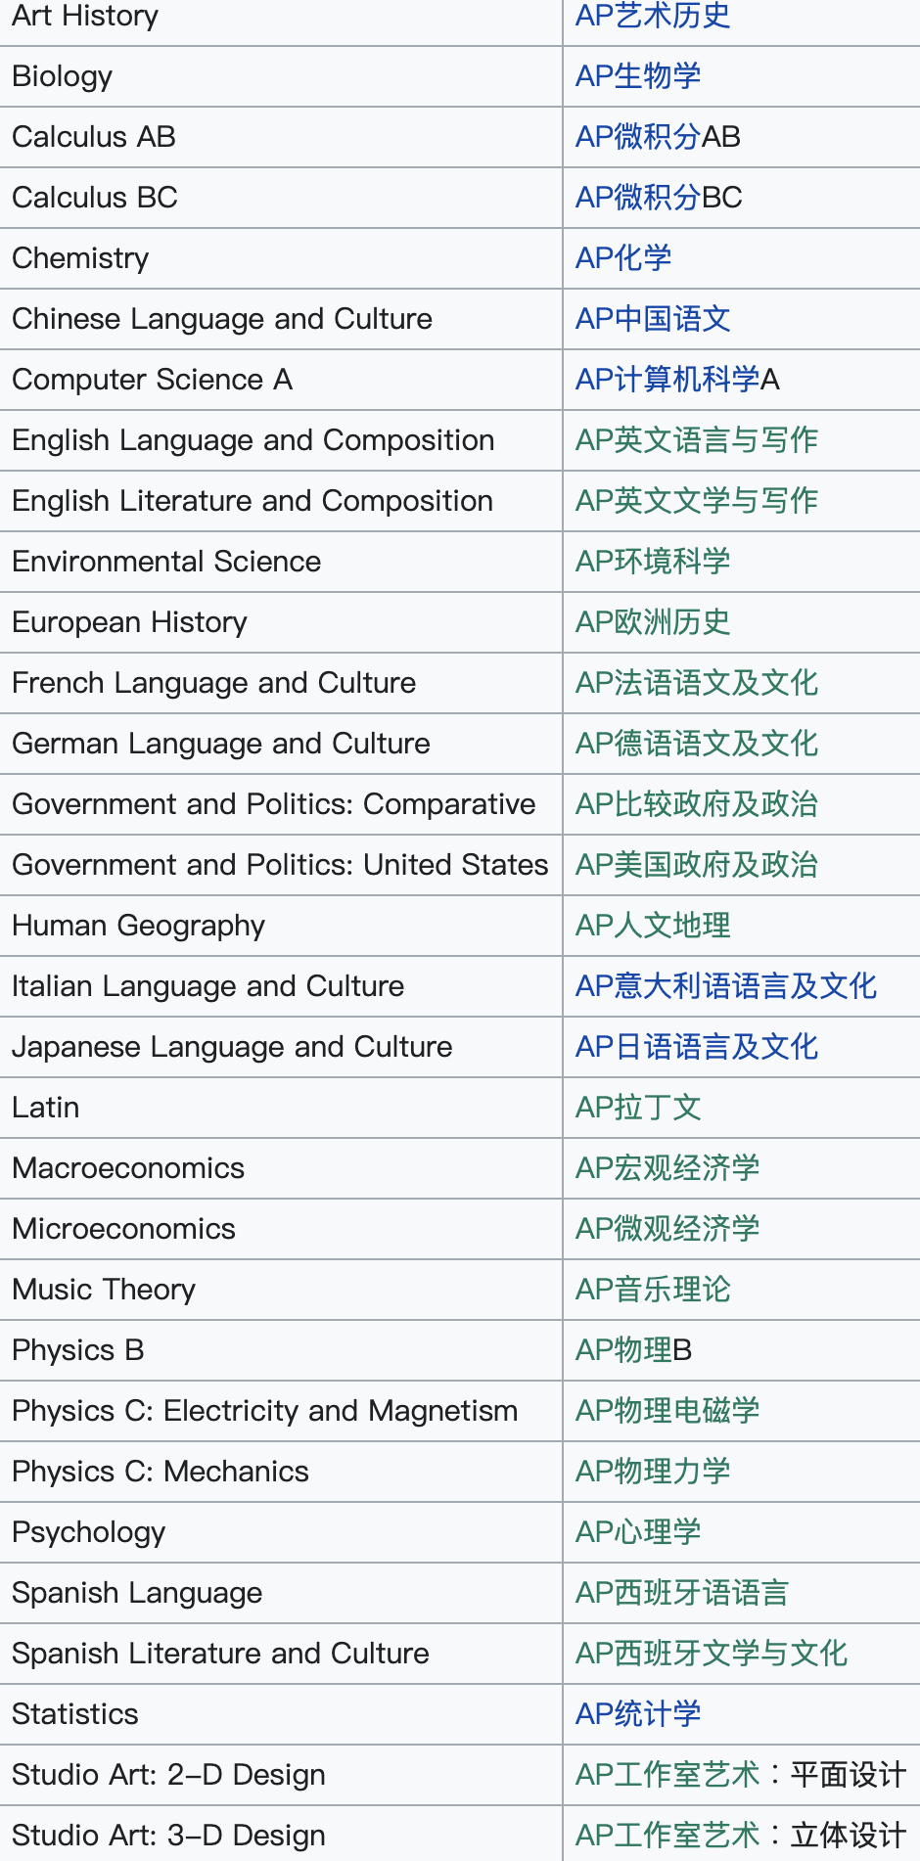Click the Calculus BC cell

click(281, 198)
